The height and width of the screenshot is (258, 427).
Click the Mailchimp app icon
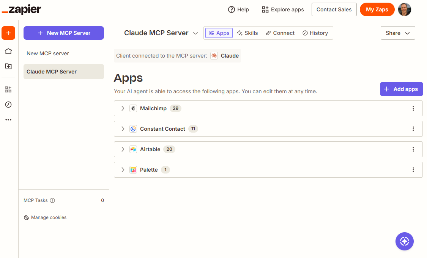click(133, 108)
